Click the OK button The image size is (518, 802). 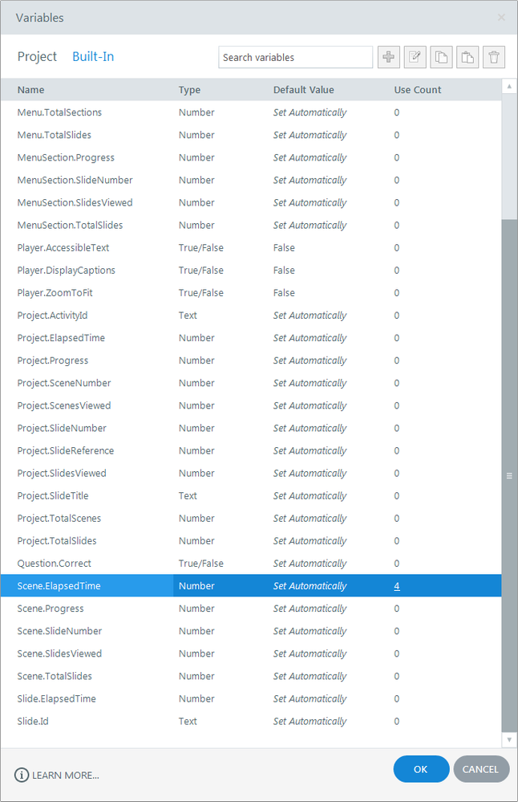point(421,769)
